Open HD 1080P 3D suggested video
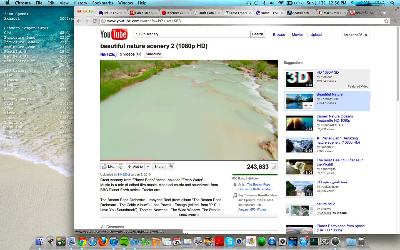Viewport: 400px width, 250px height. click(327, 72)
